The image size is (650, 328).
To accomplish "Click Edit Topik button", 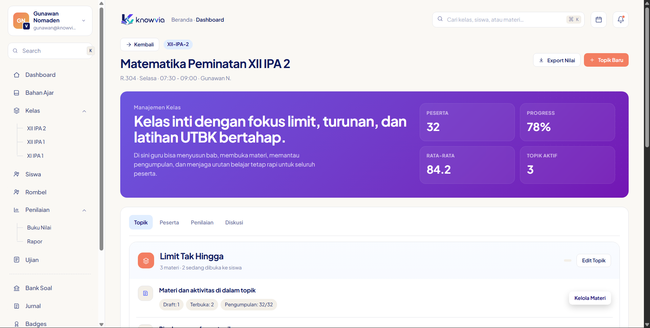I will 593,260.
